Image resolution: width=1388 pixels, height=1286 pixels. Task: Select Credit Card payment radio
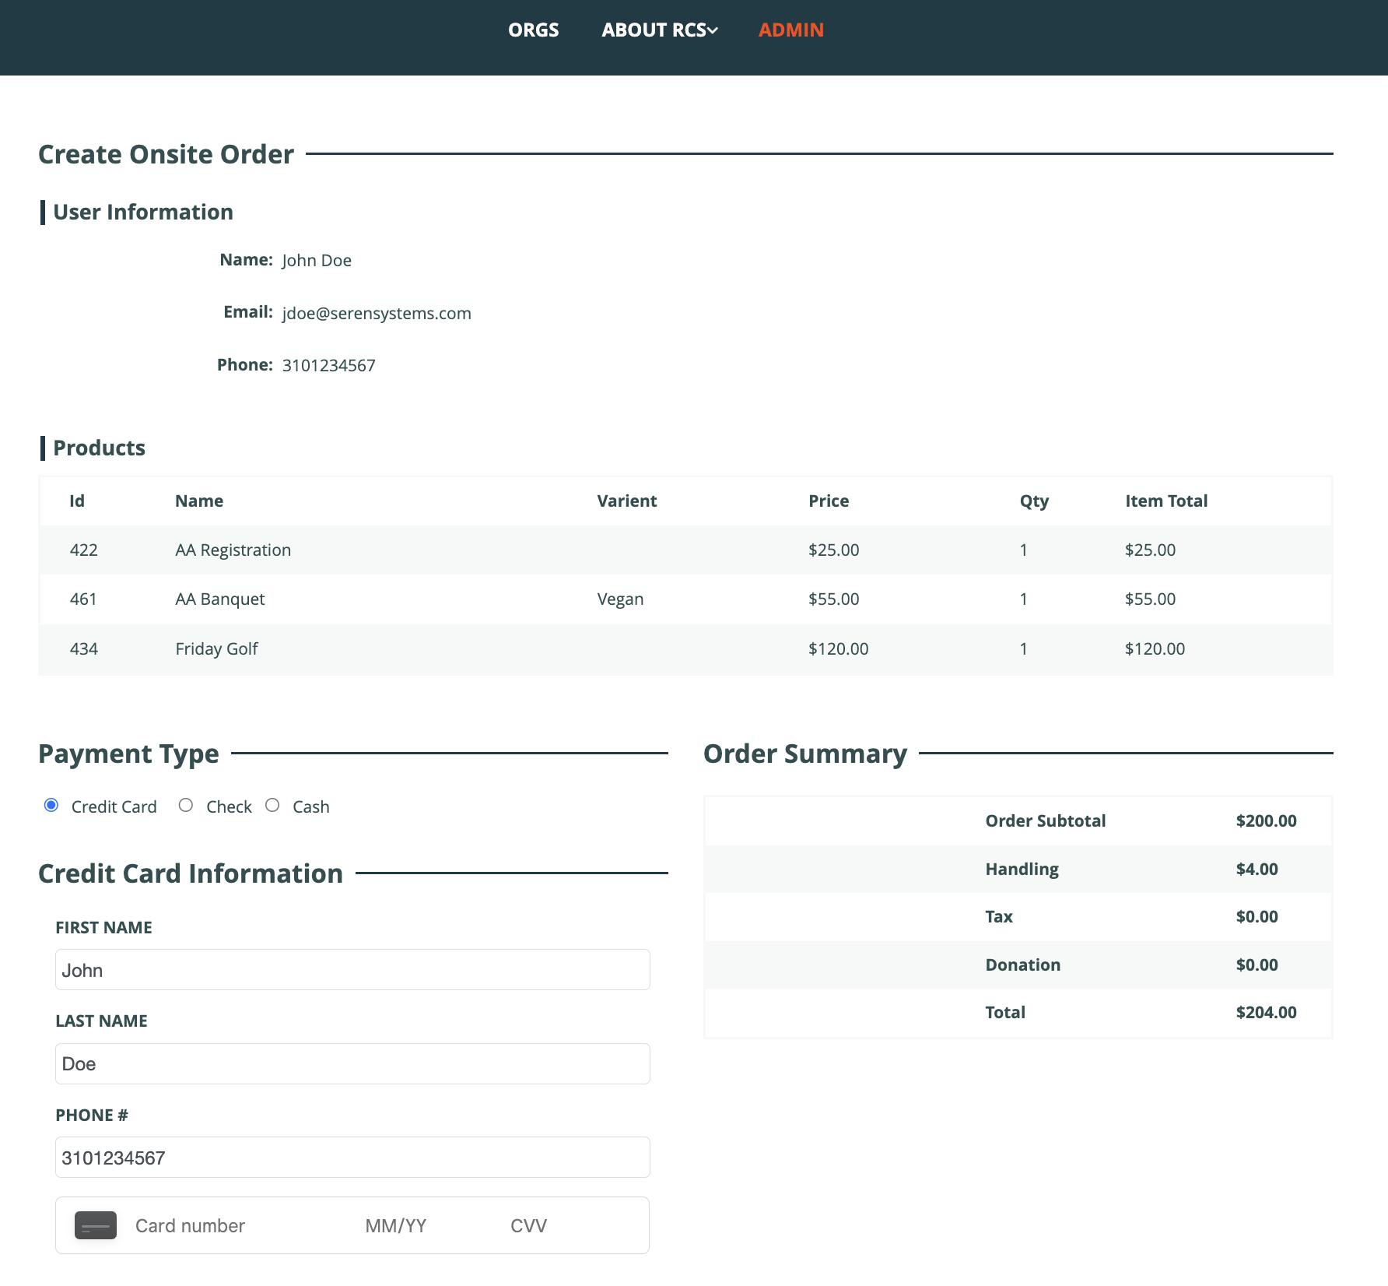[x=51, y=805]
